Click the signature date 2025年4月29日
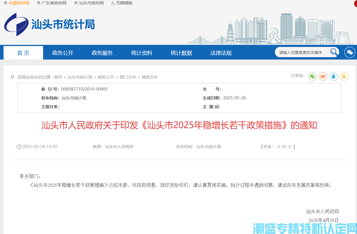This screenshot has height=234, width=357. click(324, 220)
